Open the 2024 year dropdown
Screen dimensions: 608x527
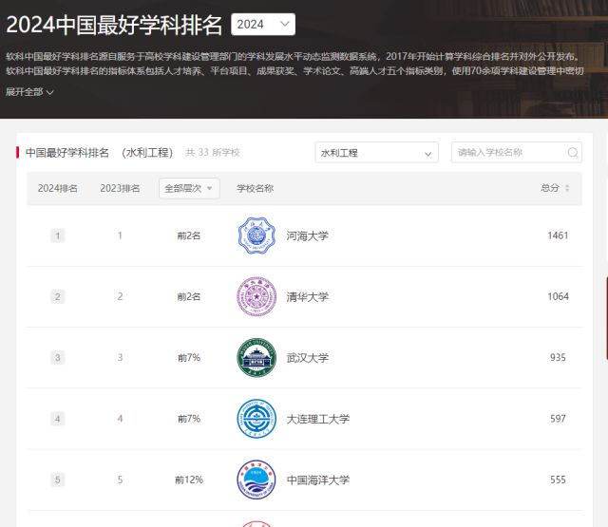coord(263,25)
